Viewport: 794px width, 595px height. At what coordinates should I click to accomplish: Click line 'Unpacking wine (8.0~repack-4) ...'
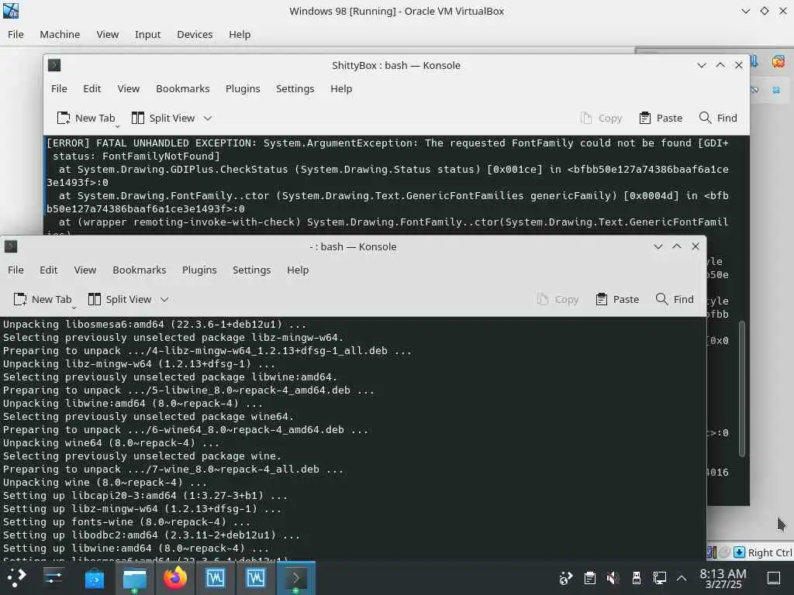click(105, 482)
